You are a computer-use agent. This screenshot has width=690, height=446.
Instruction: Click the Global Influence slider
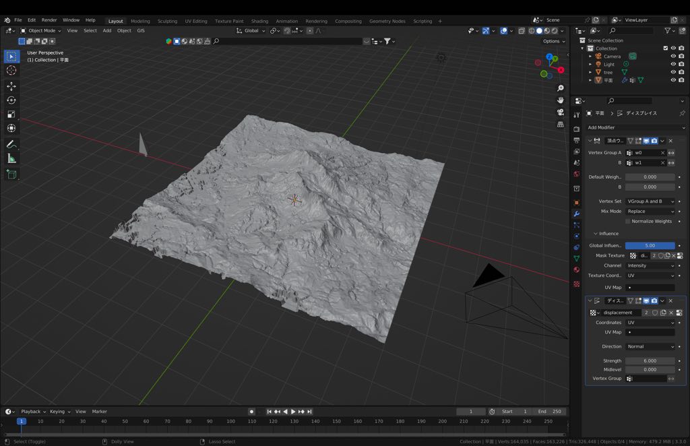(x=650, y=245)
